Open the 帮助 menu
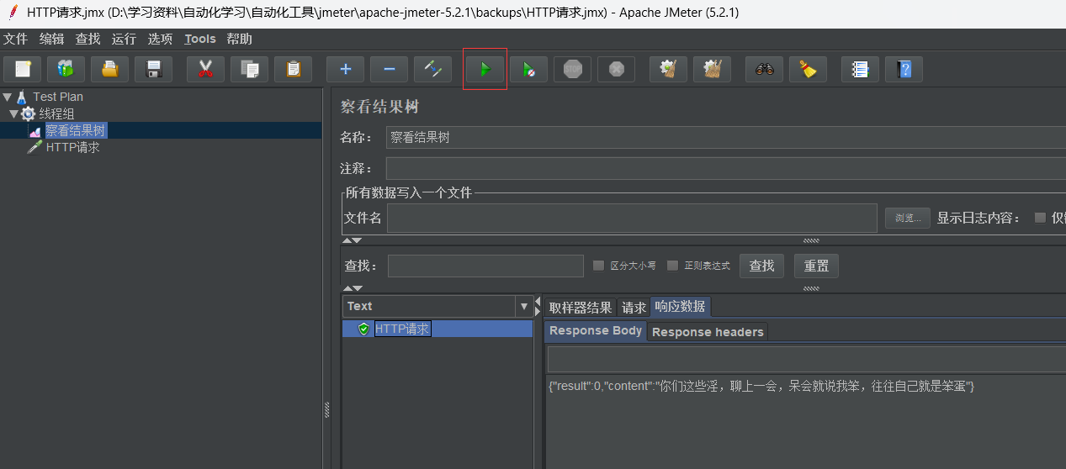Viewport: 1066px width, 469px height. (239, 39)
